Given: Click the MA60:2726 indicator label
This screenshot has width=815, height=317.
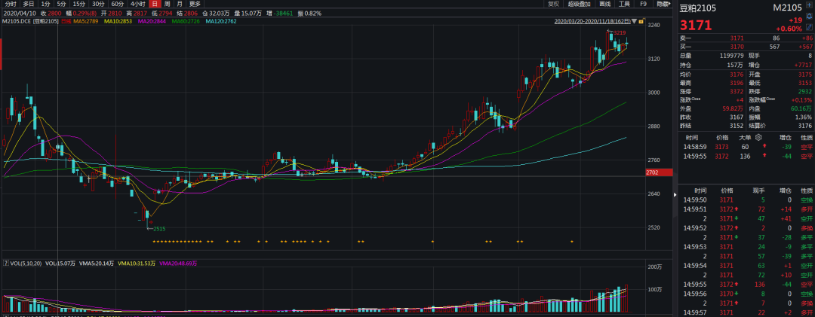Looking at the screenshot, I should (186, 21).
